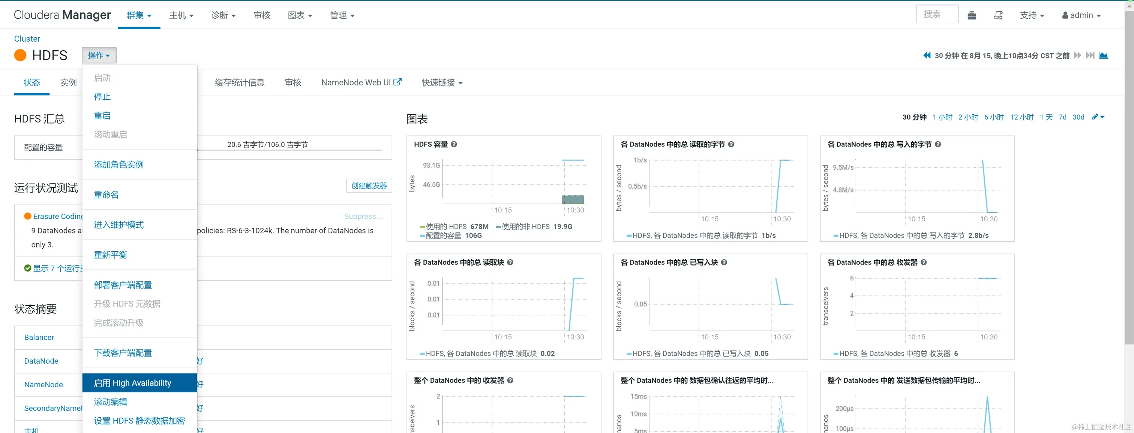Click the pencil edit icon for charts

(1095, 117)
